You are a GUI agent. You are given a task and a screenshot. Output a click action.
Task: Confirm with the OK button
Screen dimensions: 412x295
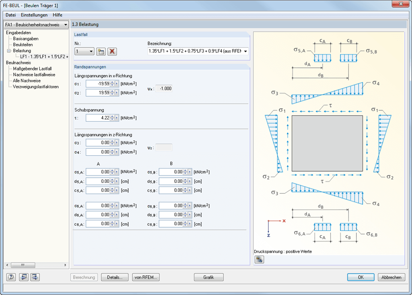tap(361, 277)
